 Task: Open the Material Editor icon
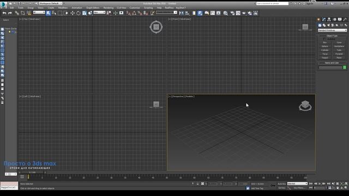[225, 13]
